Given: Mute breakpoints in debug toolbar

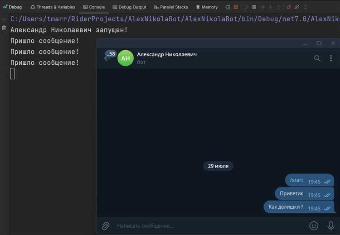Looking at the screenshot, I should coord(297,7).
